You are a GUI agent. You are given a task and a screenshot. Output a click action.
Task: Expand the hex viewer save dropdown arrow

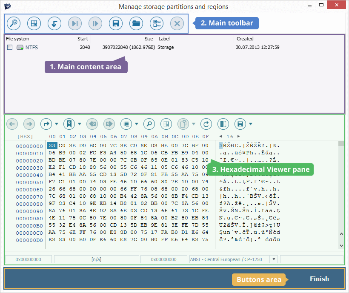pyautogui.click(x=251, y=124)
